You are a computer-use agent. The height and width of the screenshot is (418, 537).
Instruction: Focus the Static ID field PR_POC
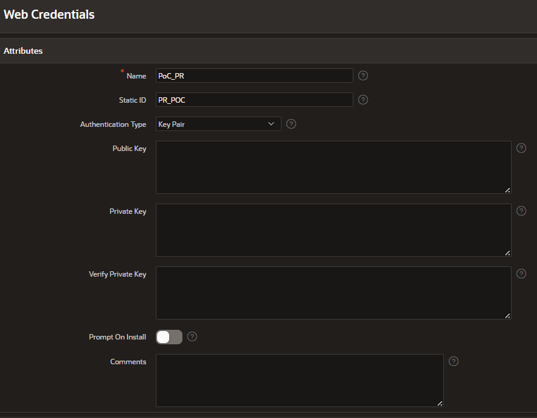tap(254, 100)
